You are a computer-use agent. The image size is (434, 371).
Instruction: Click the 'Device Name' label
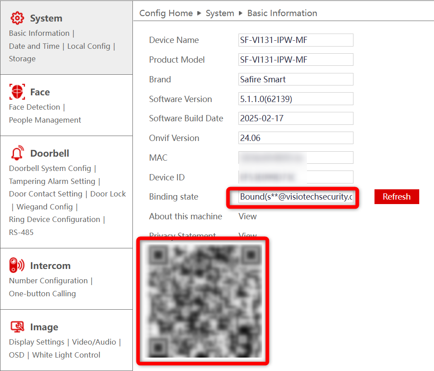click(174, 40)
